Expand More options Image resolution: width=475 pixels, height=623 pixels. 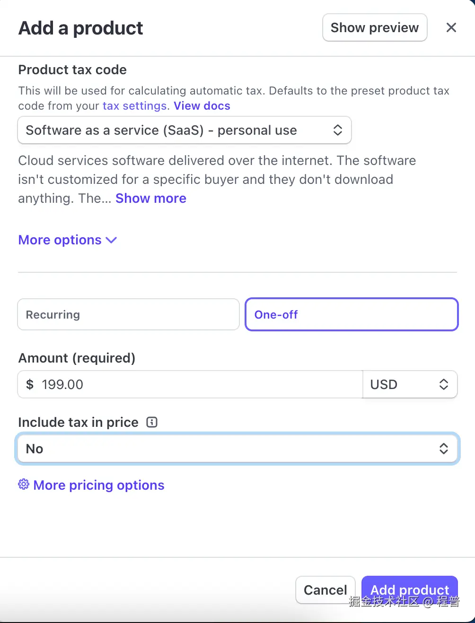[60, 240]
